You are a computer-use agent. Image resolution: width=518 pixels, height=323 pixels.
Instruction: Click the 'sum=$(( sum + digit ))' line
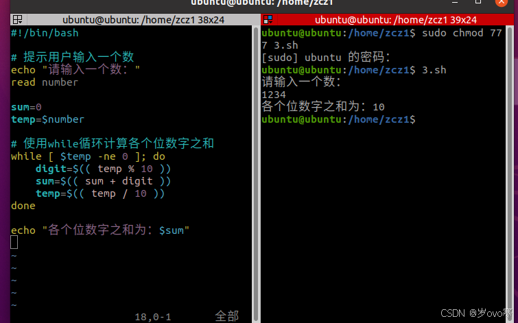(103, 181)
